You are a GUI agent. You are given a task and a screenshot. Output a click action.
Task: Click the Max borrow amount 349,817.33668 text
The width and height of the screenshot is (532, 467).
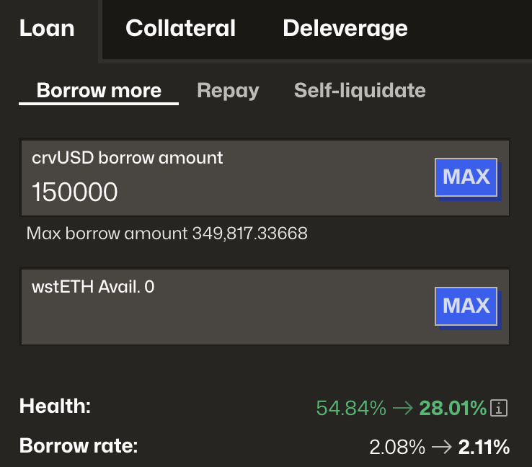(x=167, y=233)
